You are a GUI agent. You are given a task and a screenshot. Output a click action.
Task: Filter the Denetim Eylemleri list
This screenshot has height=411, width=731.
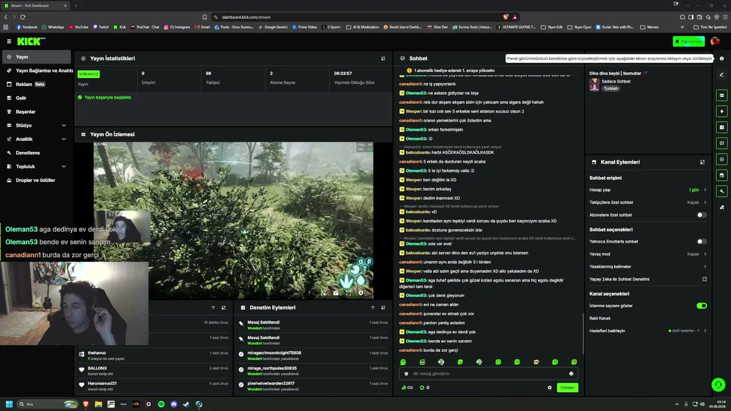(373, 308)
